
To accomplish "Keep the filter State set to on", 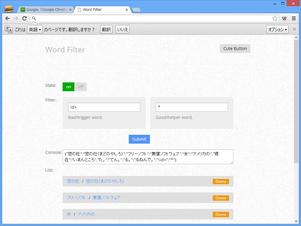I will pyautogui.click(x=68, y=87).
